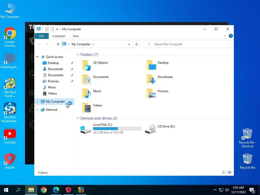The width and height of the screenshot is (260, 195).
Task: Select Desktop in Quick access
Action: (x=53, y=63)
